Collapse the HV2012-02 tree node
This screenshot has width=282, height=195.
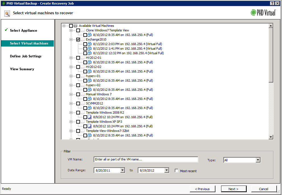pos(71,67)
